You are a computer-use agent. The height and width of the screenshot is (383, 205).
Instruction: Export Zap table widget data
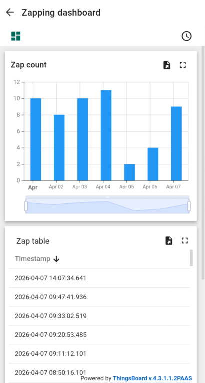[x=169, y=241]
